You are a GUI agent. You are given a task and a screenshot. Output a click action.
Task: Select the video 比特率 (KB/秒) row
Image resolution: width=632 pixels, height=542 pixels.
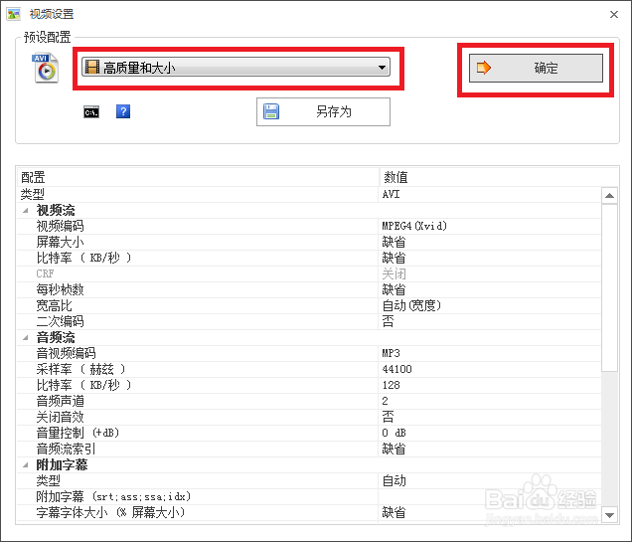309,259
